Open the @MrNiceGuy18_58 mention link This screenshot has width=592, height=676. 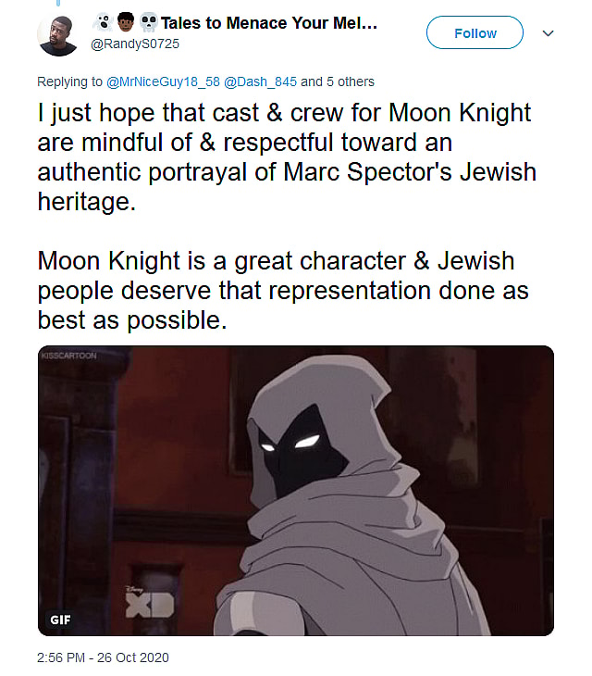click(163, 81)
